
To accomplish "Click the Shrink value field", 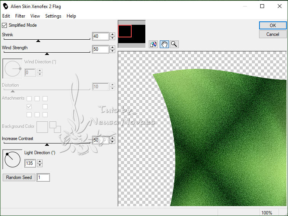I will click(100, 36).
